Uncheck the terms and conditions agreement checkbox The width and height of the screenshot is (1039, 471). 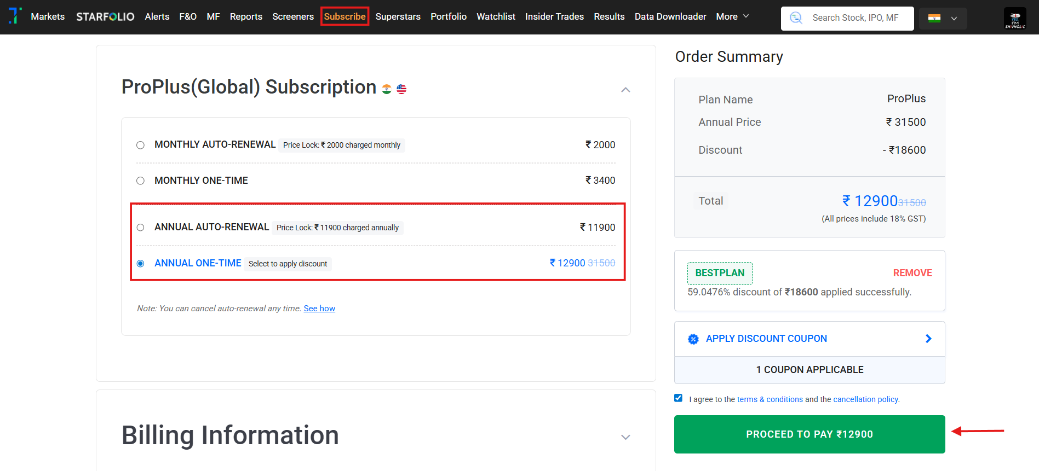click(679, 398)
